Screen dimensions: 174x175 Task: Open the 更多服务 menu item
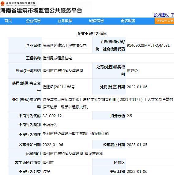click(128, 21)
